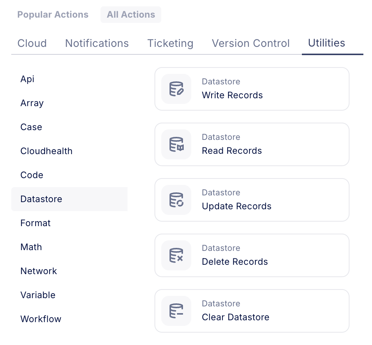The height and width of the screenshot is (345, 372).
Task: Pick the Math category
Action: 31,247
